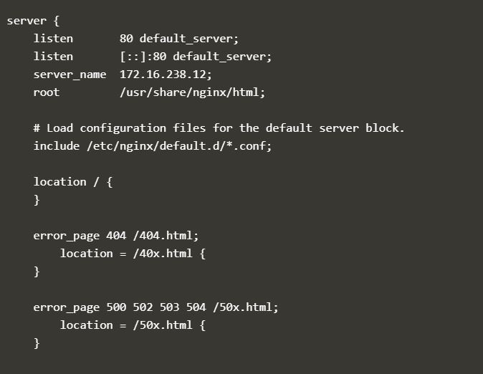The width and height of the screenshot is (483, 374).
Task: Click the '[::]:80' IPv6 listen address
Action: pyautogui.click(x=143, y=57)
